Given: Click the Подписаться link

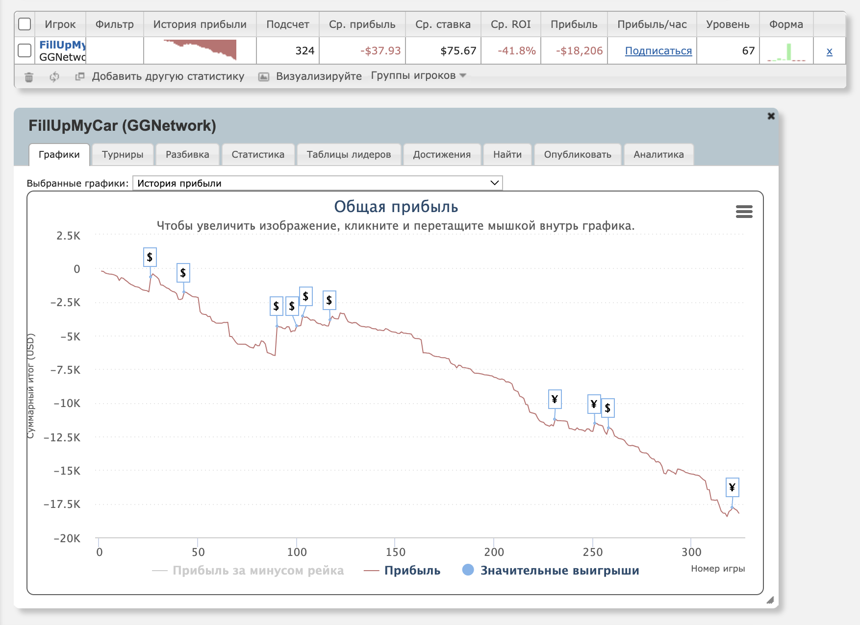Looking at the screenshot, I should click(658, 51).
